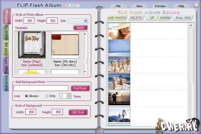Increase the loop Times stepper value

click(69, 95)
